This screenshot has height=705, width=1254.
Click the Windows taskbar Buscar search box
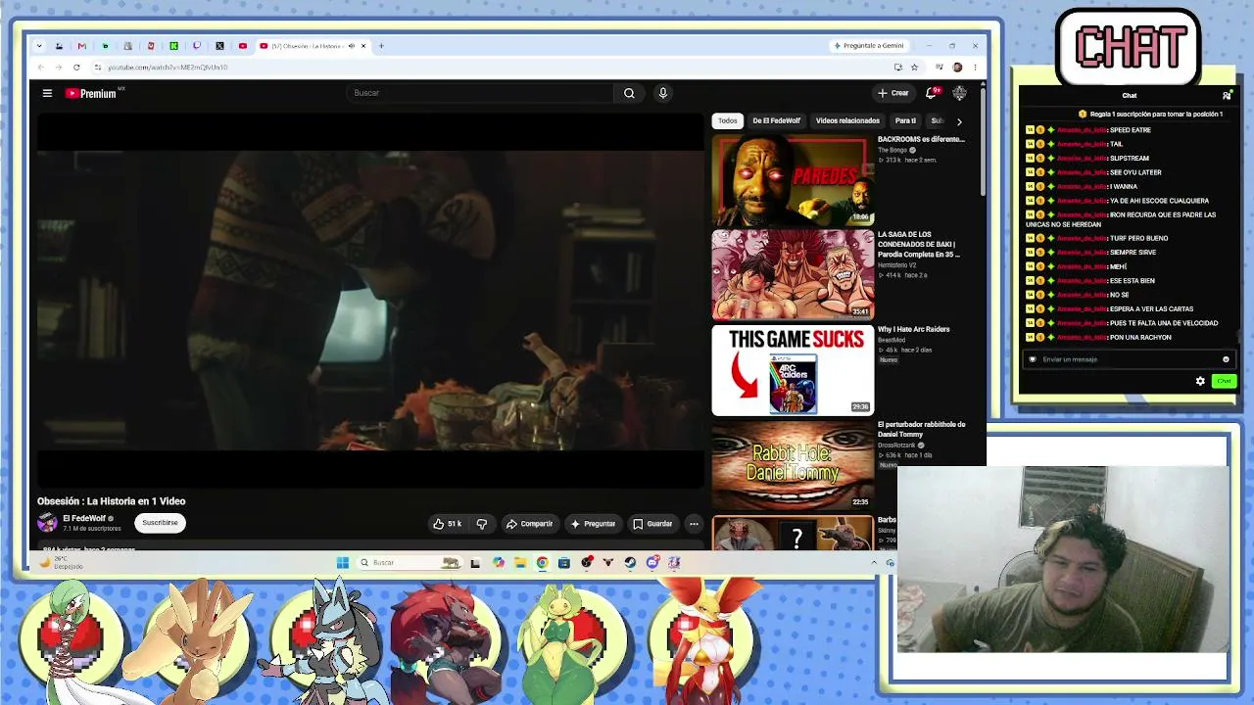point(410,563)
